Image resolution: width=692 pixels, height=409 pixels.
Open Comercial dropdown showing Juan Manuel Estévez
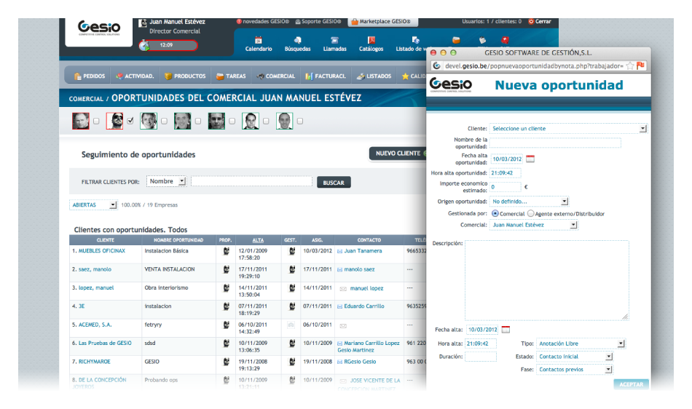click(533, 225)
